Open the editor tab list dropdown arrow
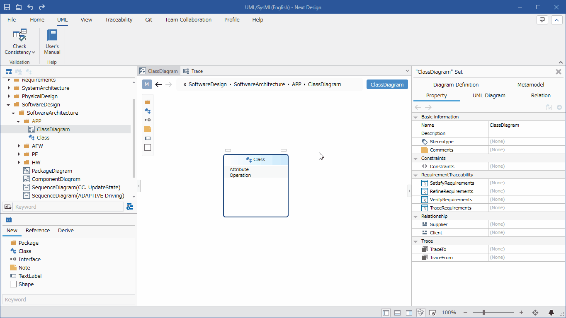Viewport: 566px width, 318px height. 407,71
